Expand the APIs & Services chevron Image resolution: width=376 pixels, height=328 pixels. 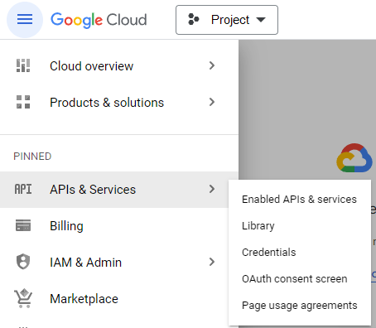212,189
